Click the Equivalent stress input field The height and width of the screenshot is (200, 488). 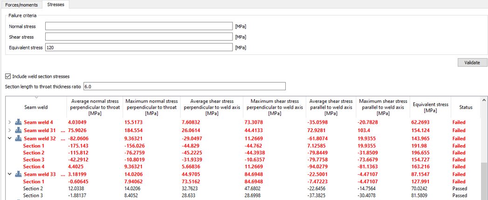[x=138, y=47]
